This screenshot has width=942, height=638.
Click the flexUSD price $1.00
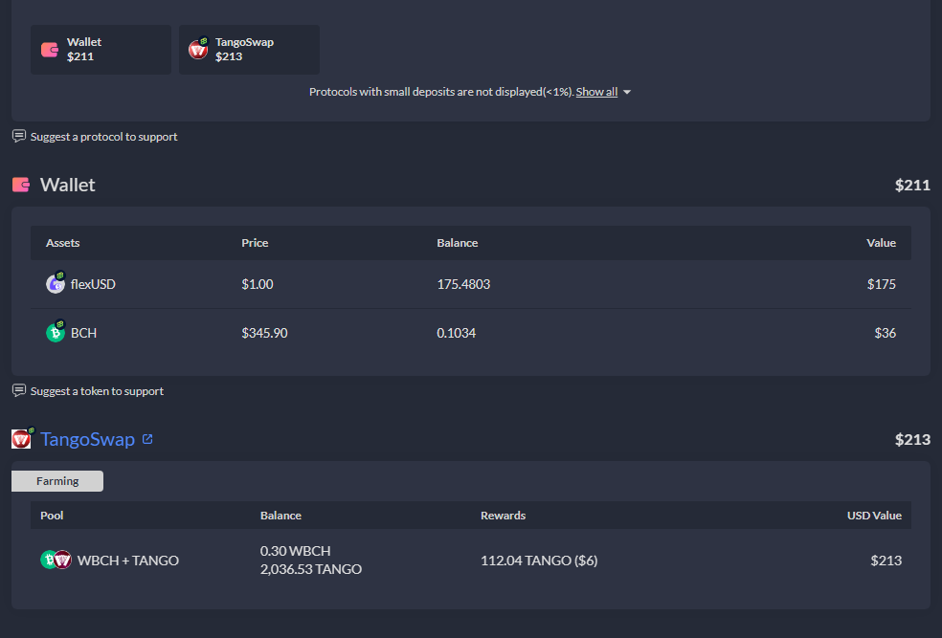pos(258,284)
